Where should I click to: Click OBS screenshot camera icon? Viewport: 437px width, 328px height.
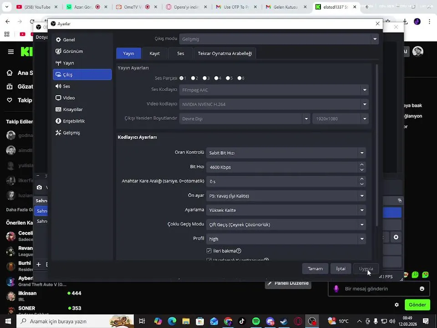(x=39, y=187)
